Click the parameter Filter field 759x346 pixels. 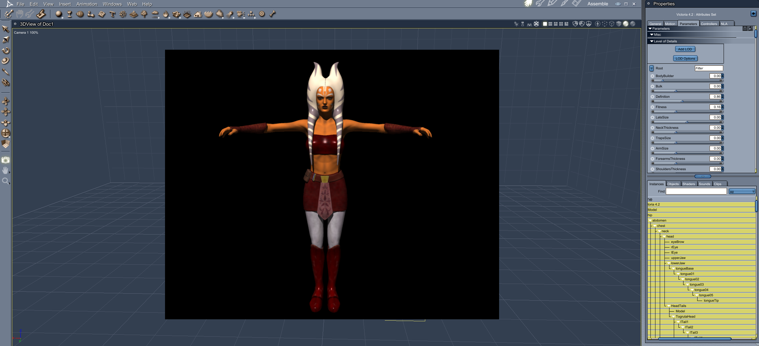pos(709,68)
